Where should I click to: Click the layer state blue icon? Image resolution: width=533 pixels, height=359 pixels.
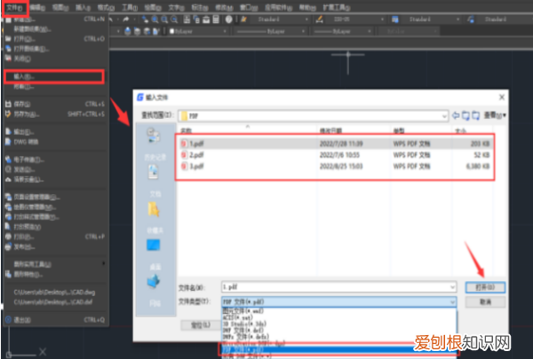(x=127, y=32)
